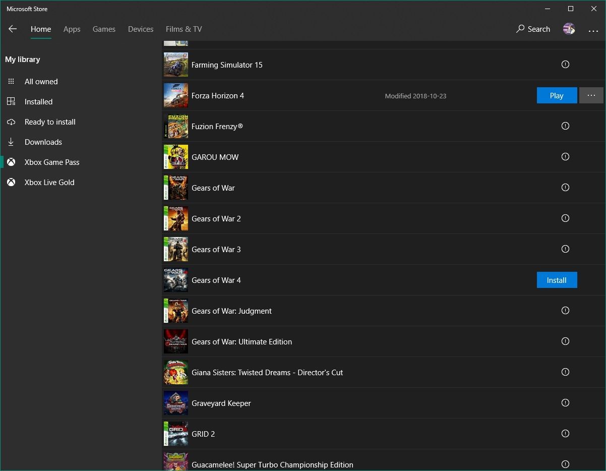Install Gears of War 4

click(x=557, y=280)
